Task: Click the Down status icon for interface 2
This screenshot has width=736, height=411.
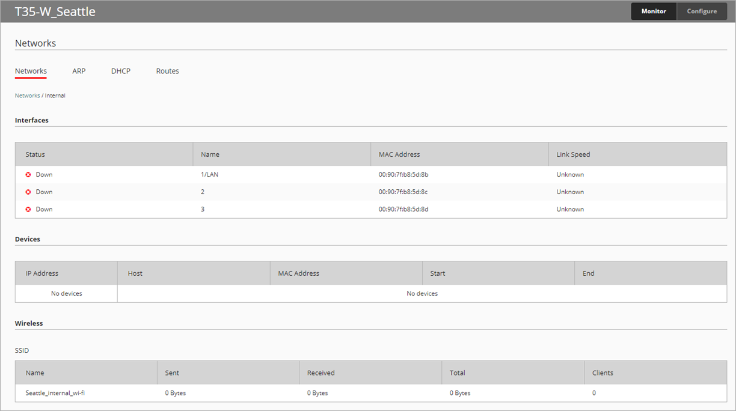Action: (x=28, y=192)
